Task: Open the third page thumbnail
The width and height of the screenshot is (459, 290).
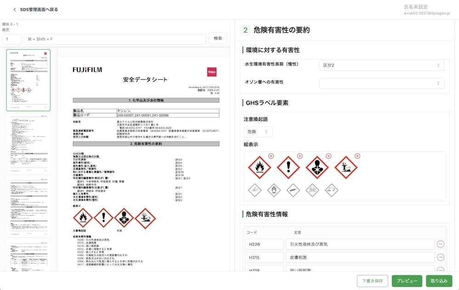Action: pyautogui.click(x=28, y=206)
